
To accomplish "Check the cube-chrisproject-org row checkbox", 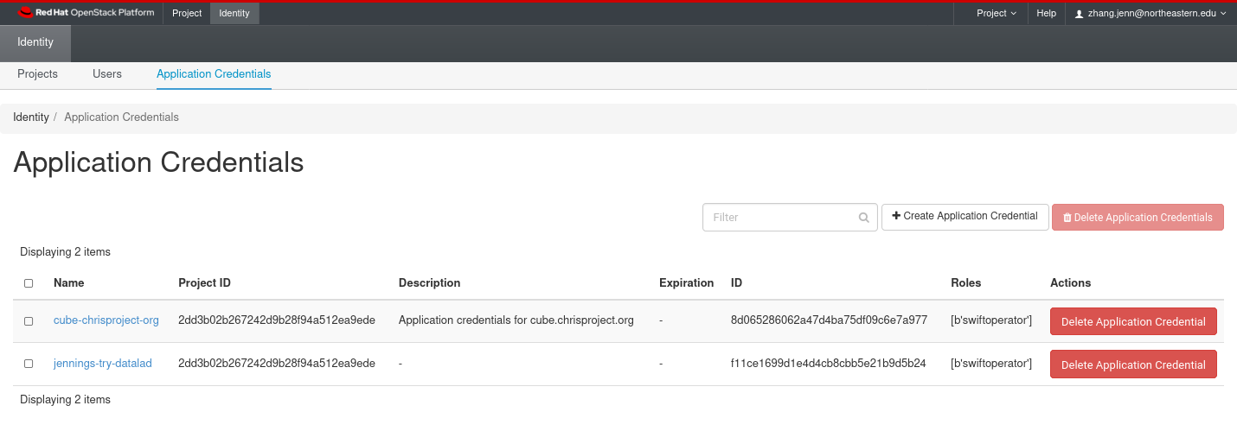I will point(29,321).
